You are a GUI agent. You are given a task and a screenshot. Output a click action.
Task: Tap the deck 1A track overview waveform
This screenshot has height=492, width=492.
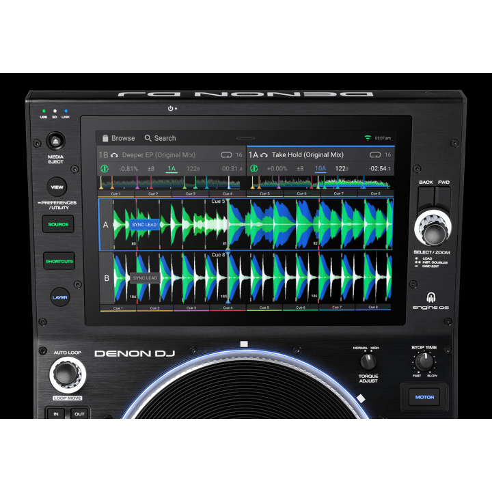[320, 182]
